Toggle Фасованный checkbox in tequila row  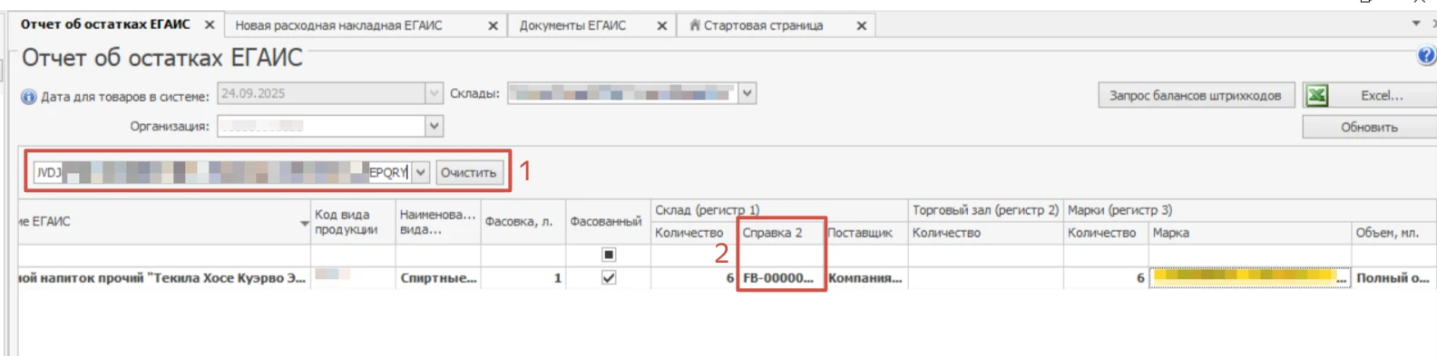609,278
